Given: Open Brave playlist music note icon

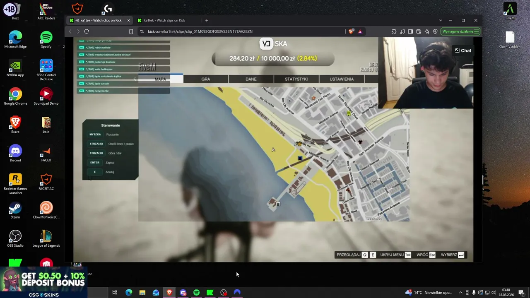Looking at the screenshot, I should click(x=402, y=31).
